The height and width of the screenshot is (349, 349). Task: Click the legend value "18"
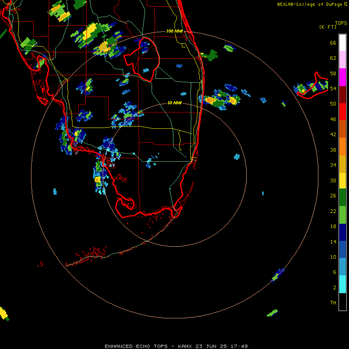333,226
